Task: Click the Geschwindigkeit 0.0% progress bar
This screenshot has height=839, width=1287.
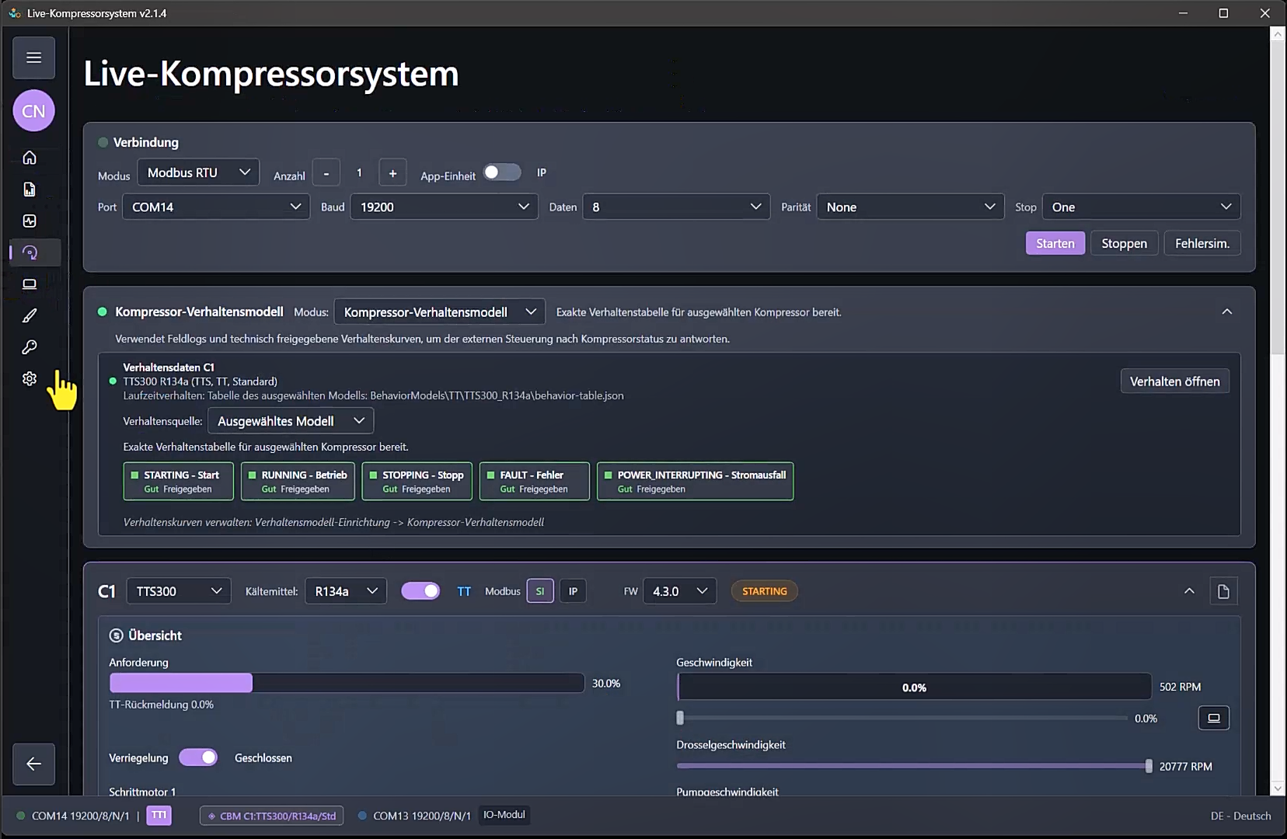Action: tap(914, 687)
